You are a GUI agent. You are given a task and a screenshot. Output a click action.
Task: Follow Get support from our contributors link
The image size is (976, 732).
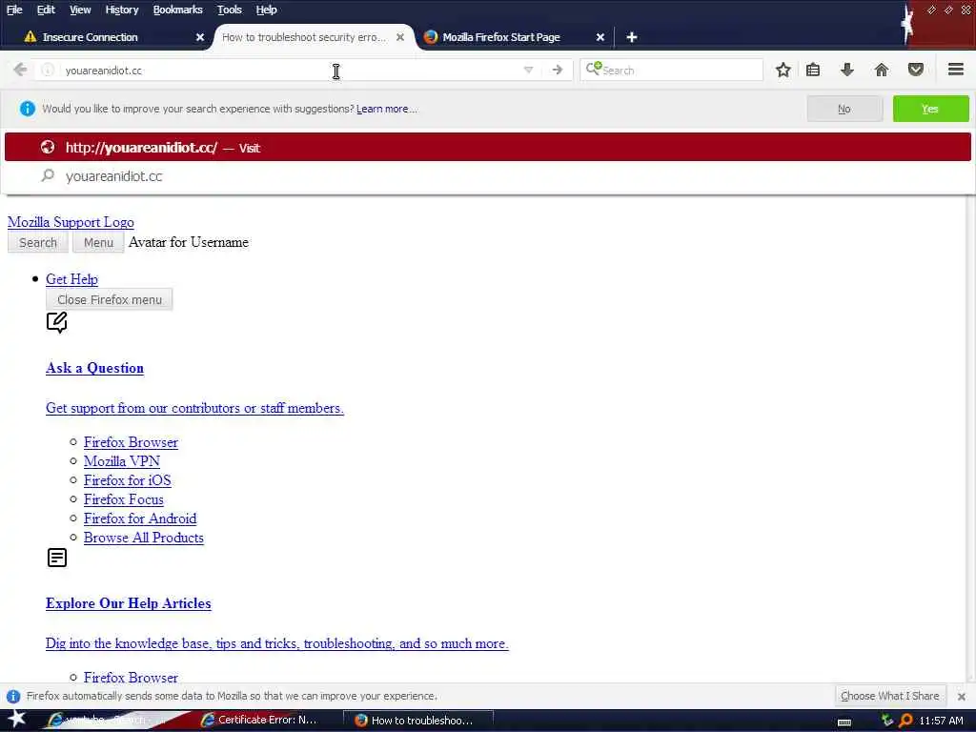click(x=194, y=408)
